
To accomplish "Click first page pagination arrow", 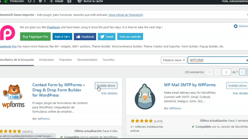I will (210, 72).
